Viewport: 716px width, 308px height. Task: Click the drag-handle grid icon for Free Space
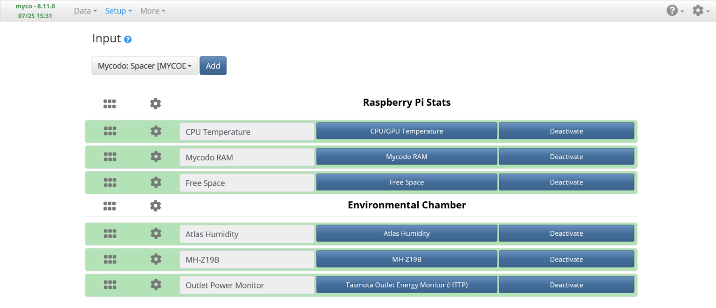click(x=110, y=183)
